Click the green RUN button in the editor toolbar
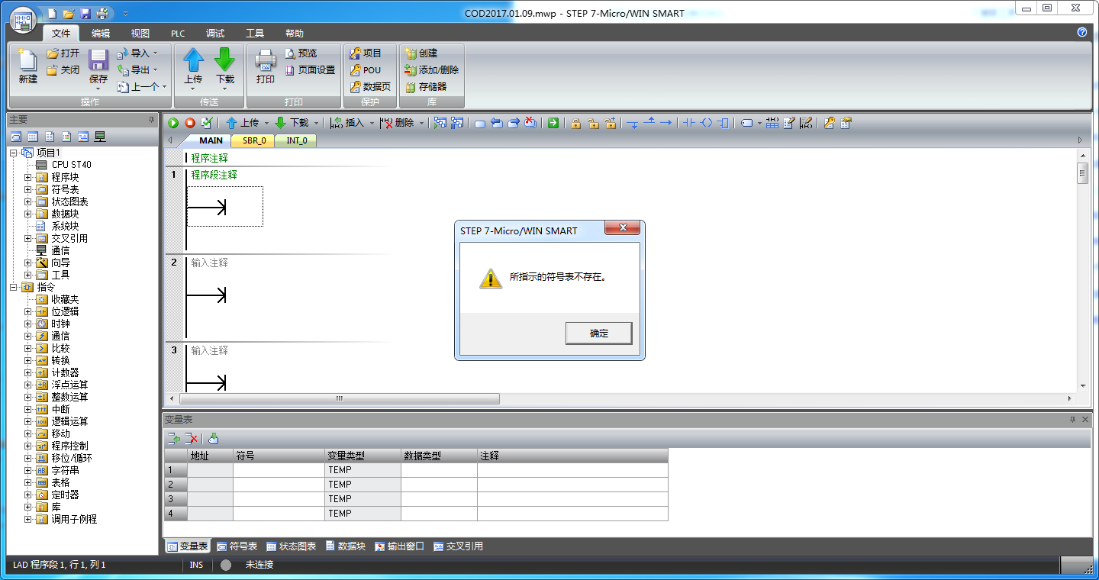This screenshot has height=580, width=1099. pyautogui.click(x=173, y=123)
